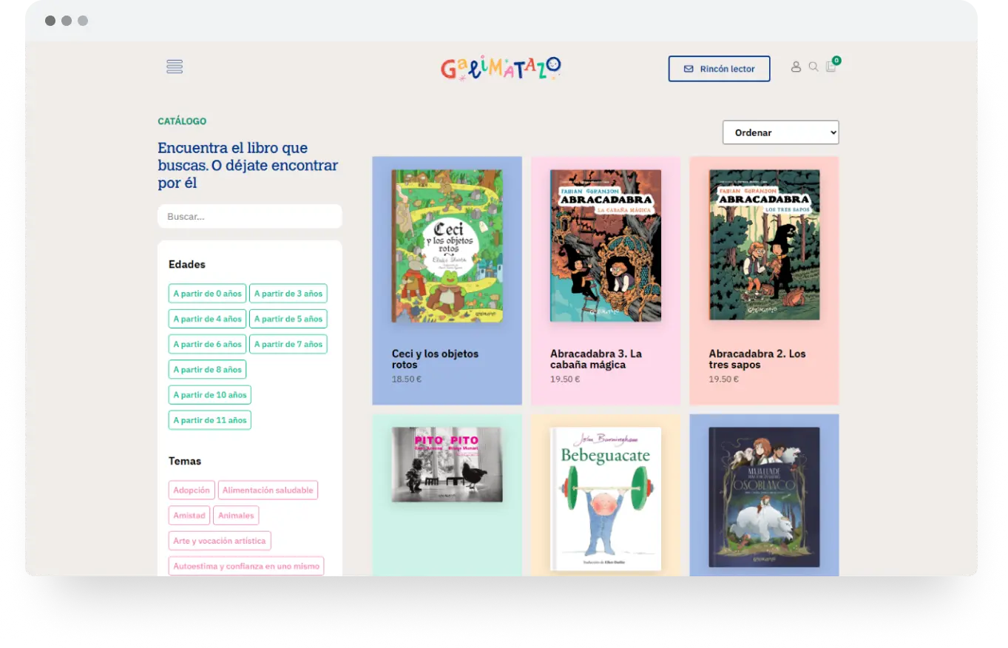Image resolution: width=1008 pixels, height=648 pixels.
Task: Open the Oso Blanco book cover
Action: click(x=764, y=497)
